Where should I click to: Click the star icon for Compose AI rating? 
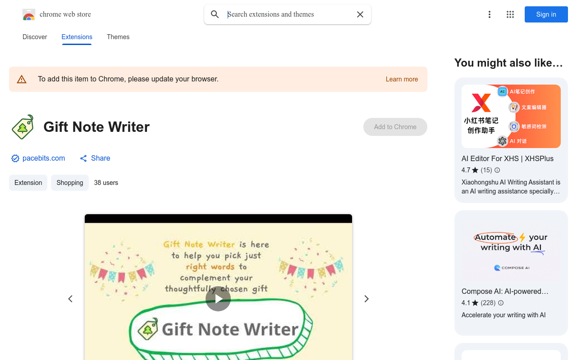[475, 303]
